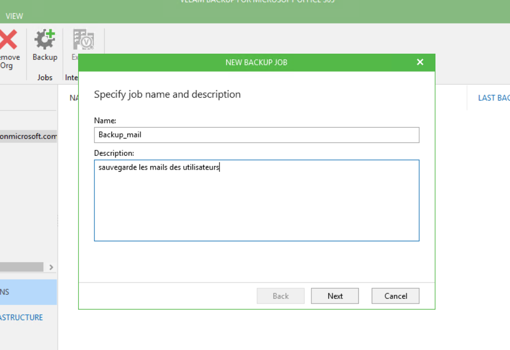The width and height of the screenshot is (510, 350).
Task: Click the Jobs group label in ribbon
Action: click(x=45, y=78)
